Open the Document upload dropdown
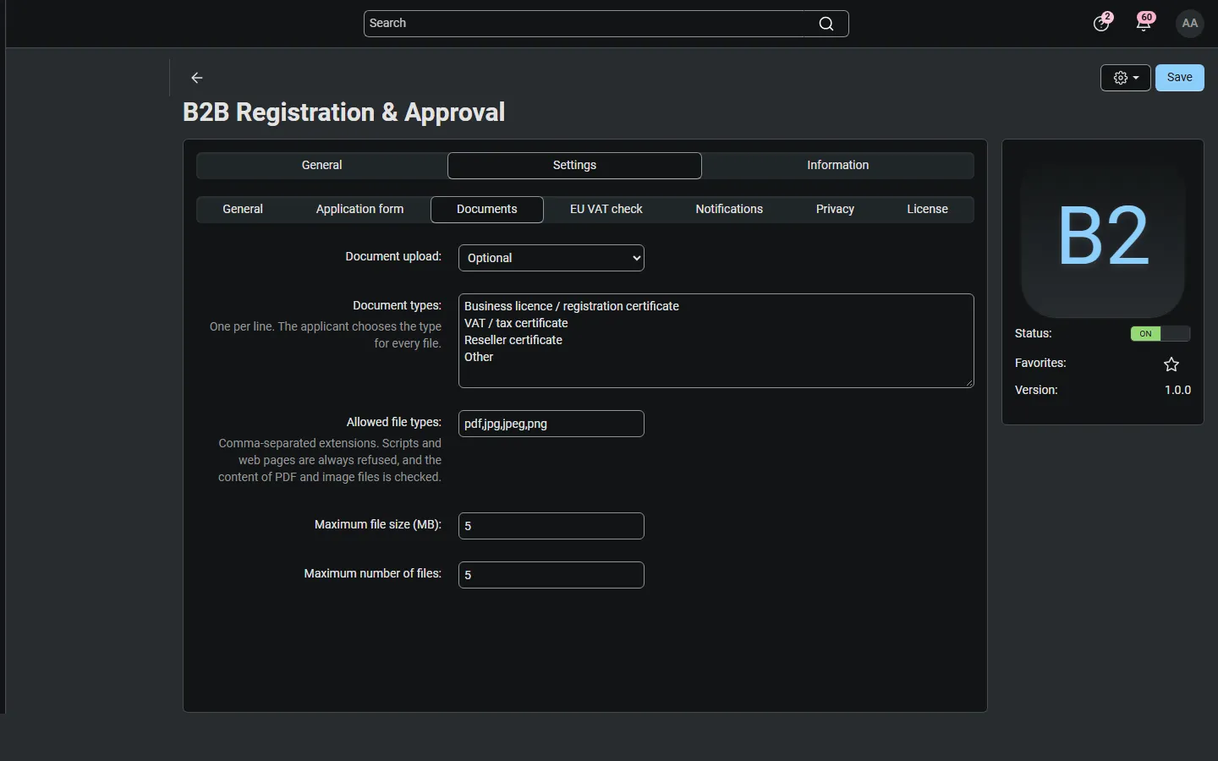The width and height of the screenshot is (1218, 761). point(551,258)
